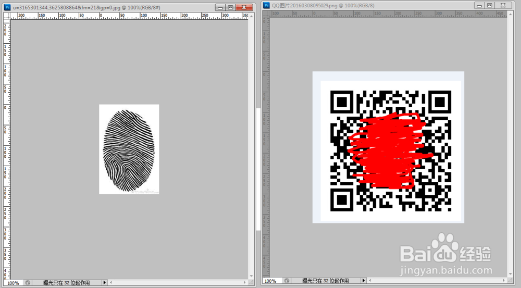Click the vertical scrollbar up arrow in fingerprint window

click(251, 16)
